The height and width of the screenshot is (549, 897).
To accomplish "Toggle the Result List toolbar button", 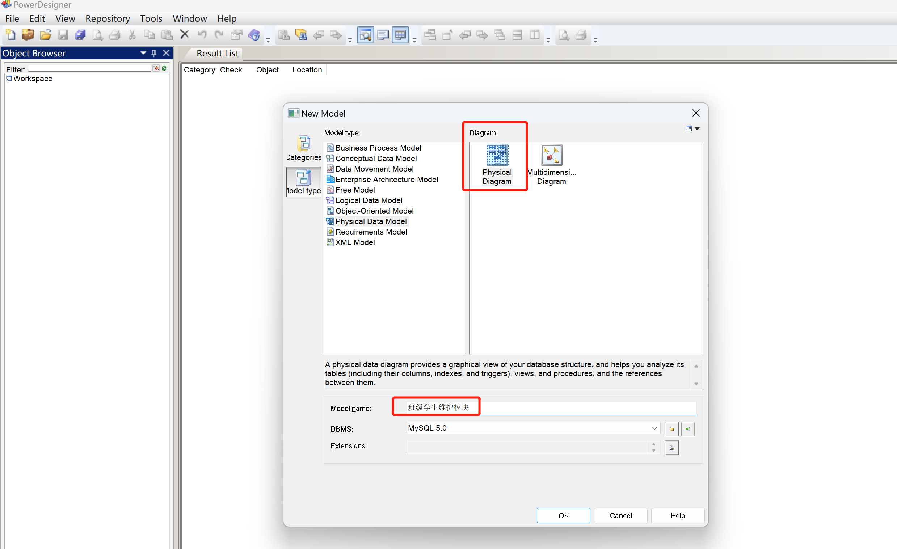I will tap(400, 35).
